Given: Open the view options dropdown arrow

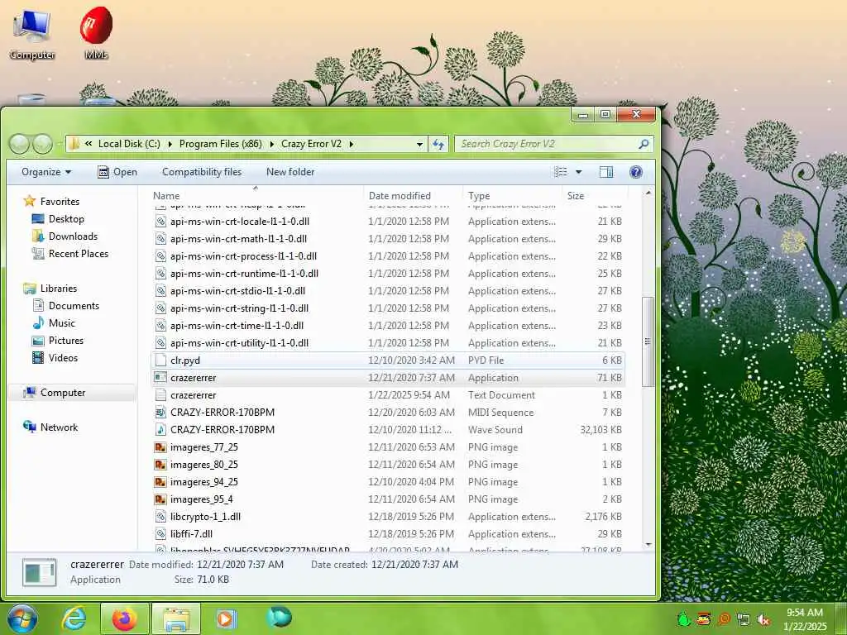Looking at the screenshot, I should 578,172.
